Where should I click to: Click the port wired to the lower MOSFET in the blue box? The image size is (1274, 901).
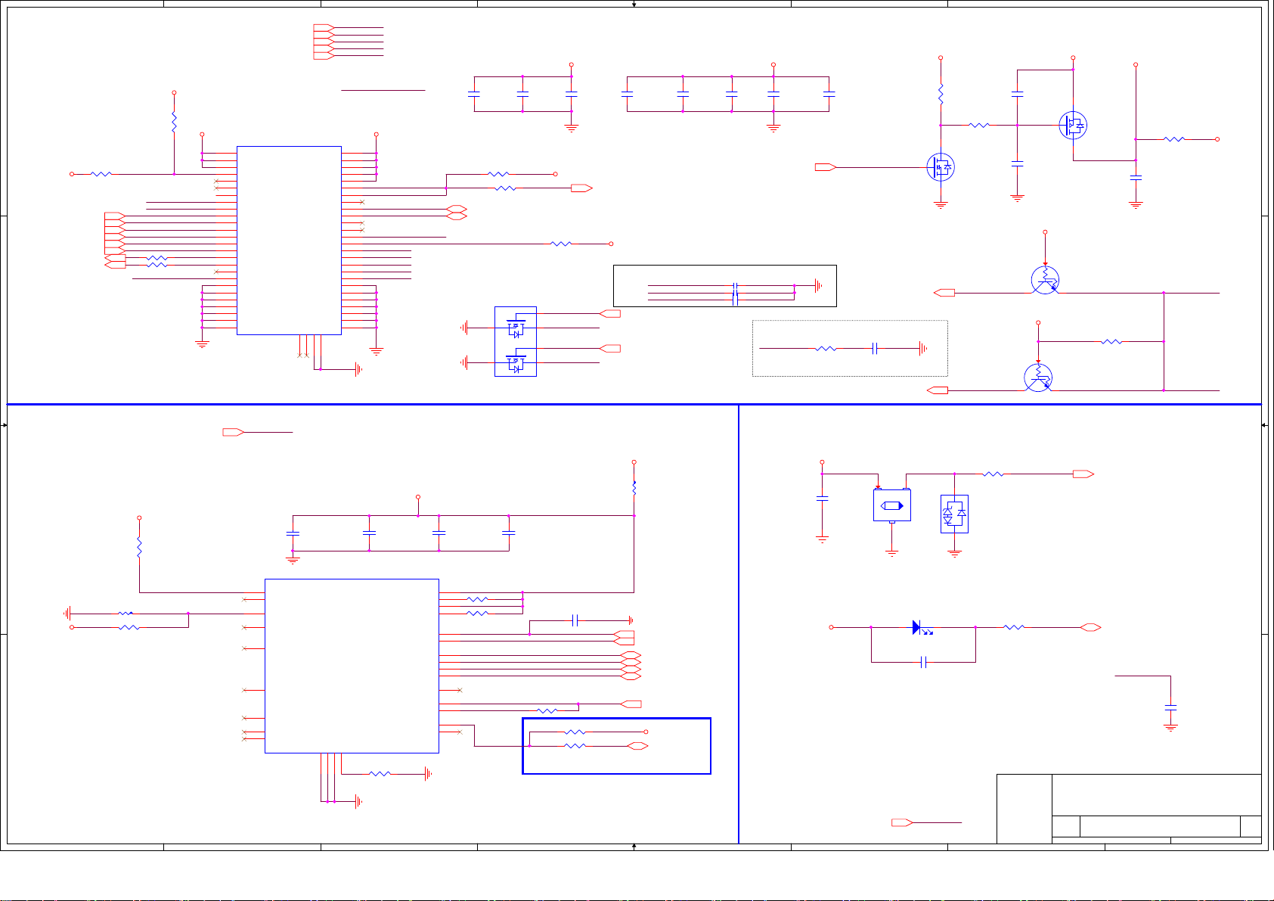(x=610, y=348)
